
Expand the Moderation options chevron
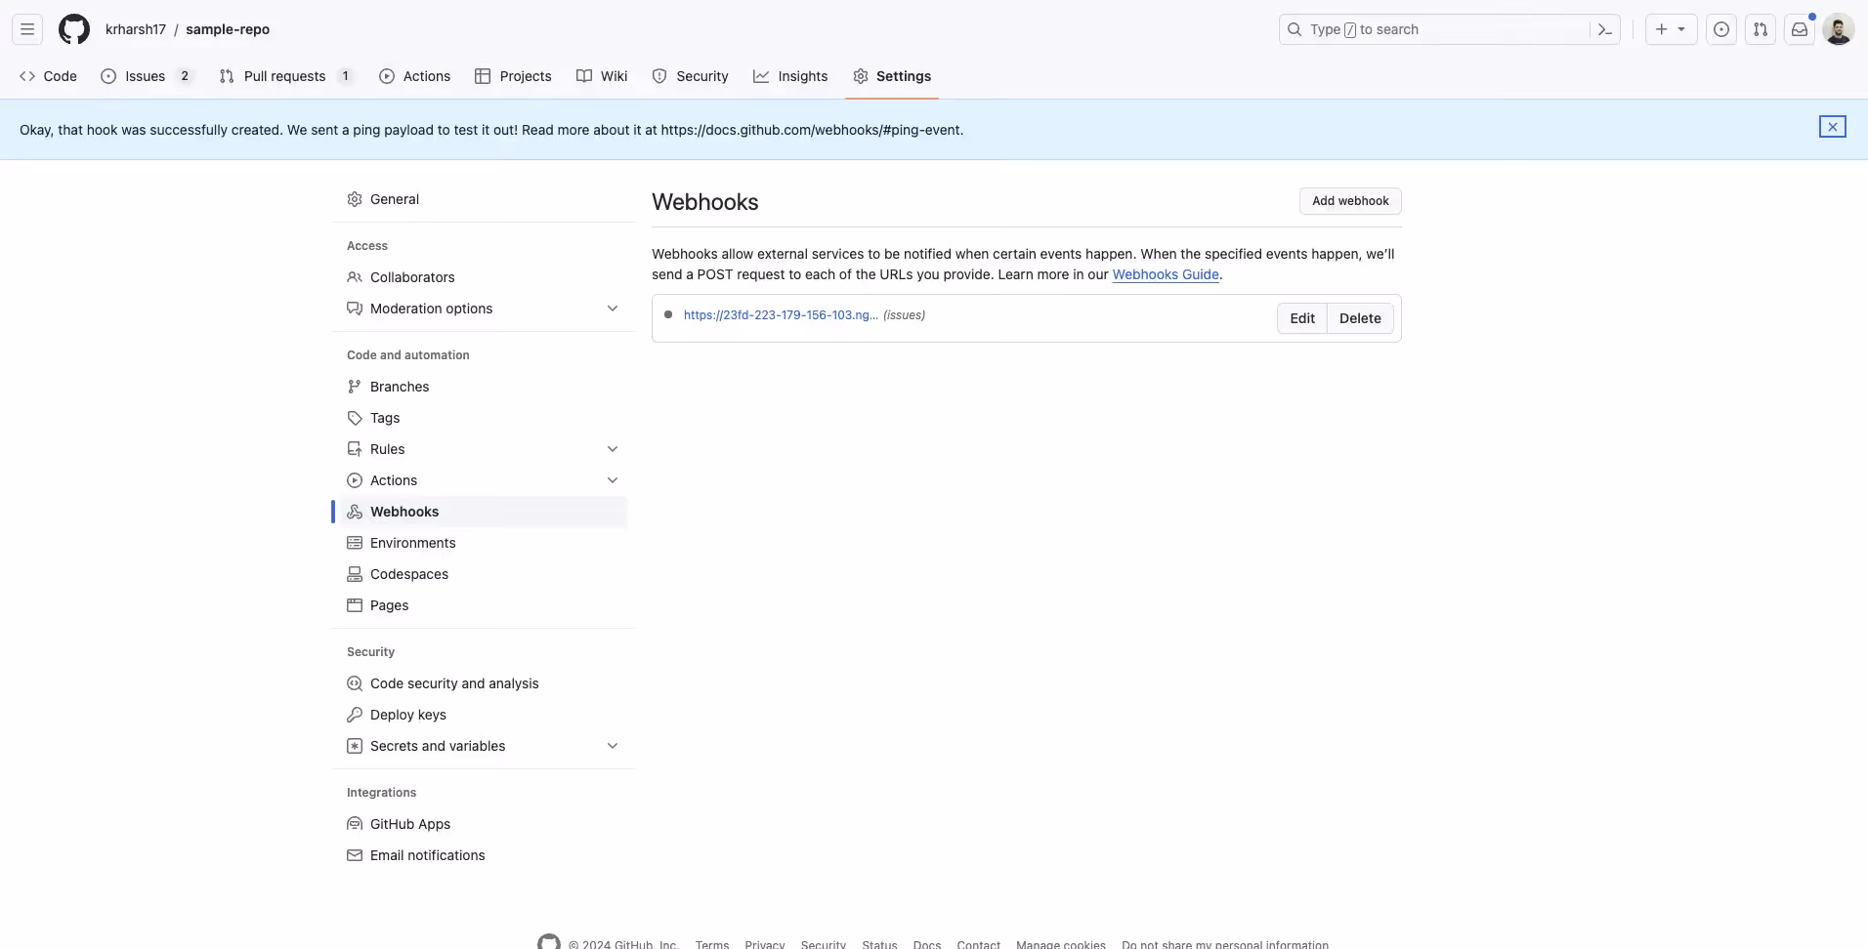613,309
